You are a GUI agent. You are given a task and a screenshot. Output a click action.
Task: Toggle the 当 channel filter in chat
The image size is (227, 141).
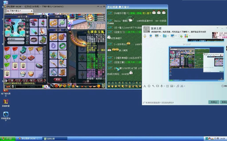click(112, 83)
